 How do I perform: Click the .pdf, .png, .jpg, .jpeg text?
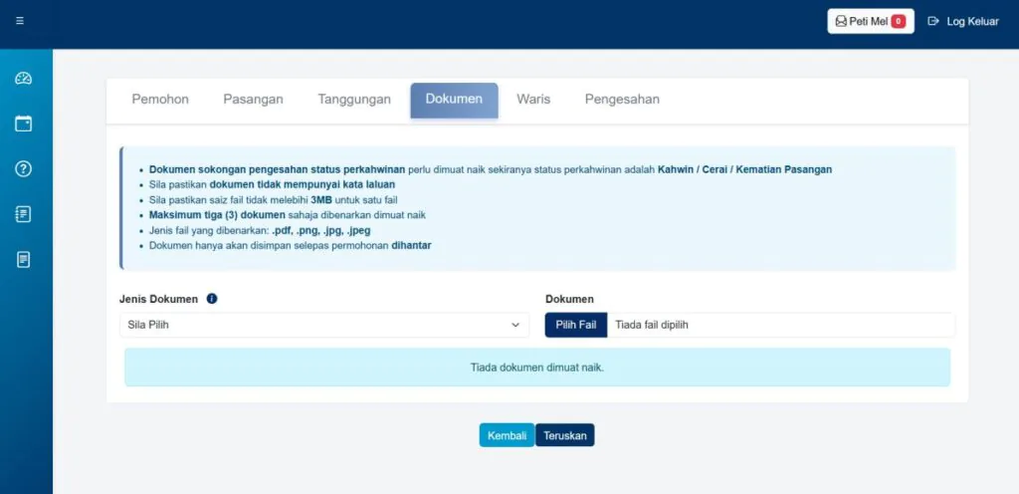[321, 231]
